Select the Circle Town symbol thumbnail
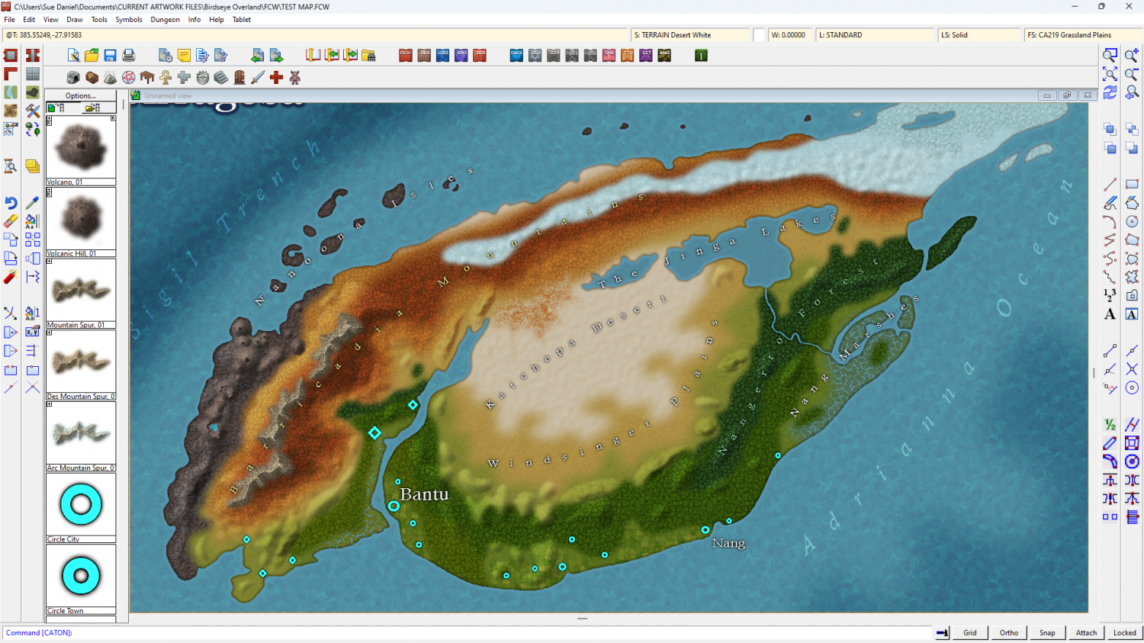 [81, 576]
